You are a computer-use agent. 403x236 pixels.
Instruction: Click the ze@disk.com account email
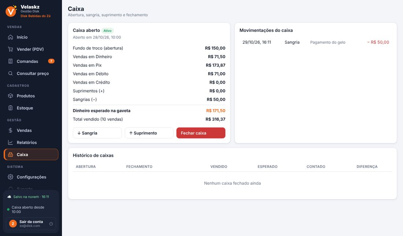click(30, 226)
